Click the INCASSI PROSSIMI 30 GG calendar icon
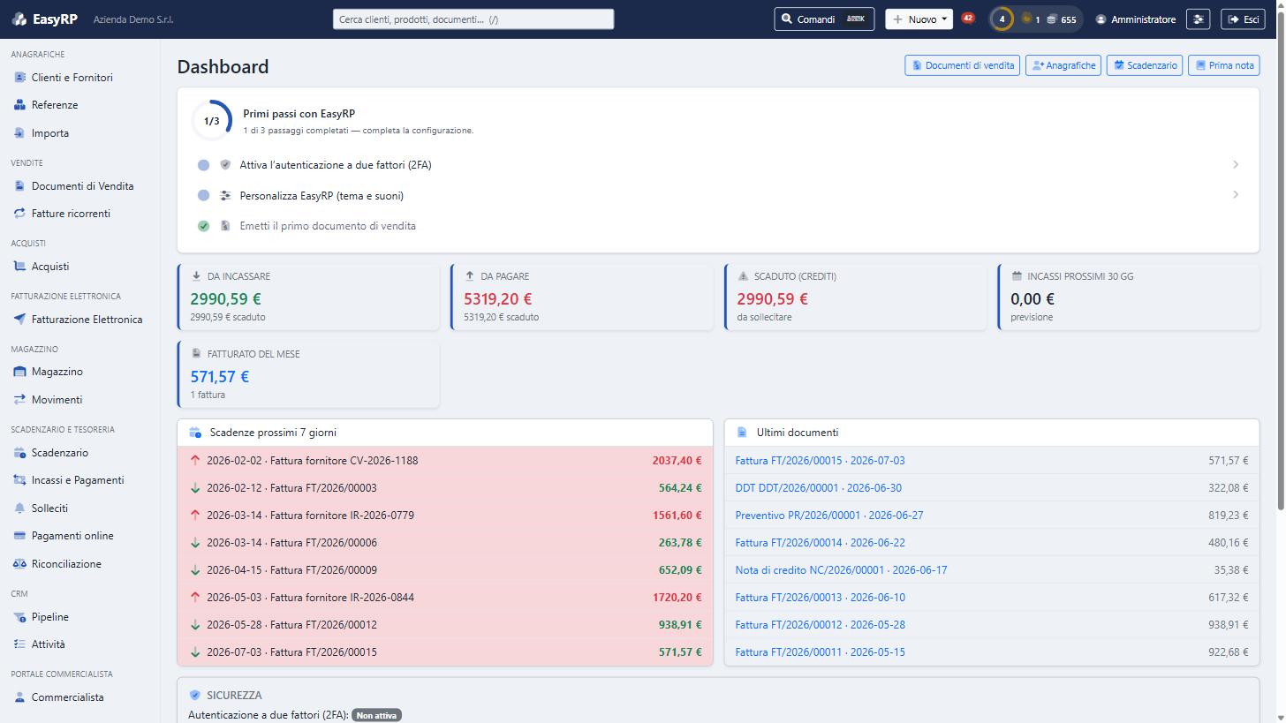 (x=1017, y=276)
